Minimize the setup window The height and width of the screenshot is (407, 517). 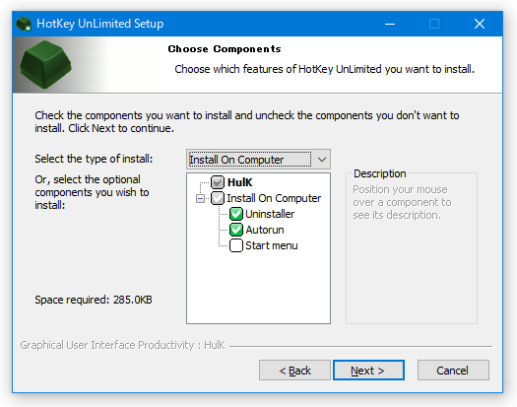coord(390,24)
